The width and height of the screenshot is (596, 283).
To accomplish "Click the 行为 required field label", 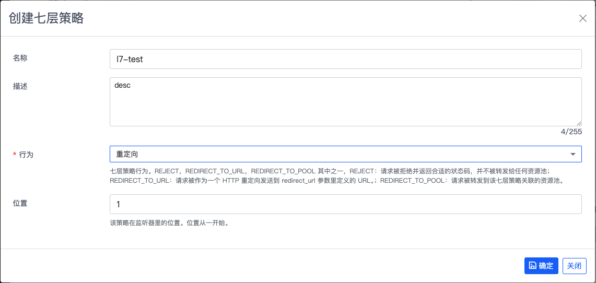I will (x=23, y=155).
